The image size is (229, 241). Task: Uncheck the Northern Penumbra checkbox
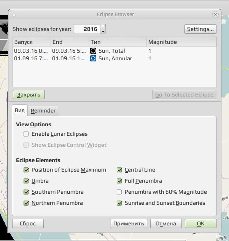tap(26, 203)
